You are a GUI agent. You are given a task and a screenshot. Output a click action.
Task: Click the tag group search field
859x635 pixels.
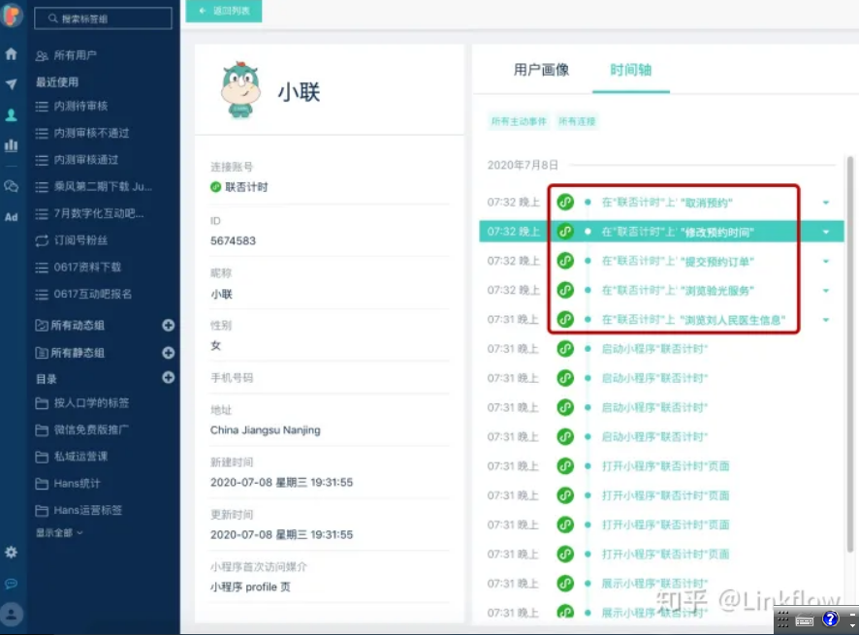point(103,18)
